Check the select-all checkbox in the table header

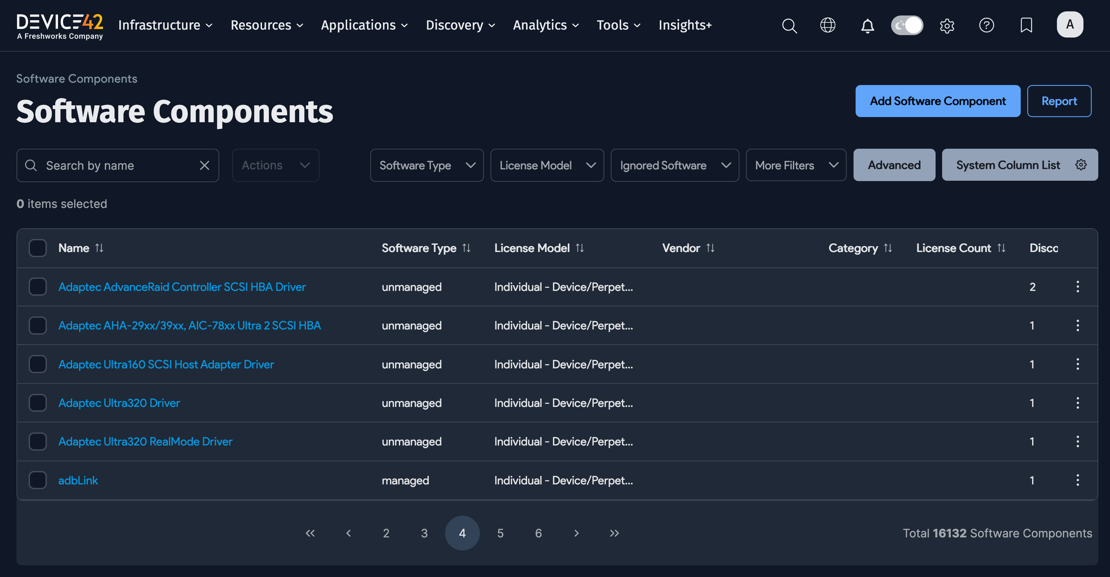(x=38, y=248)
